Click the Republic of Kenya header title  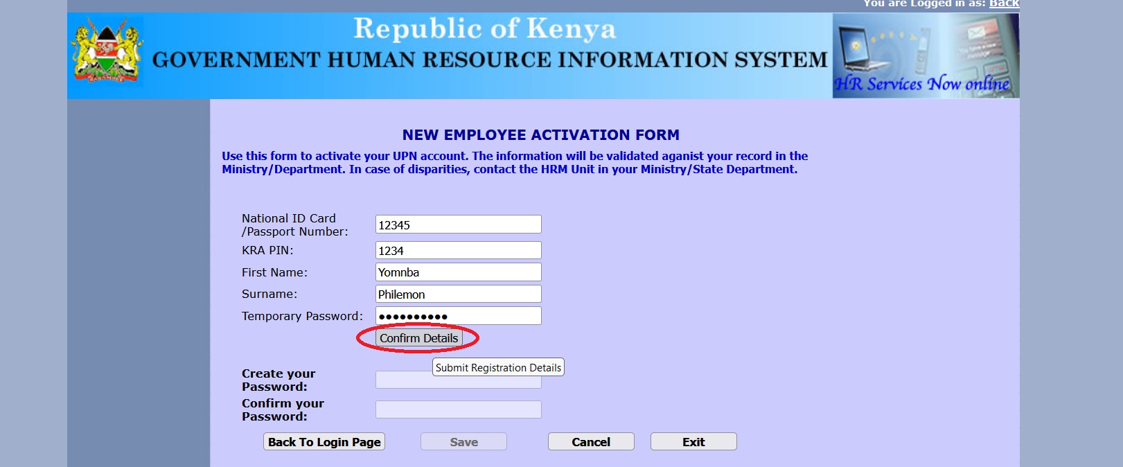tap(484, 29)
